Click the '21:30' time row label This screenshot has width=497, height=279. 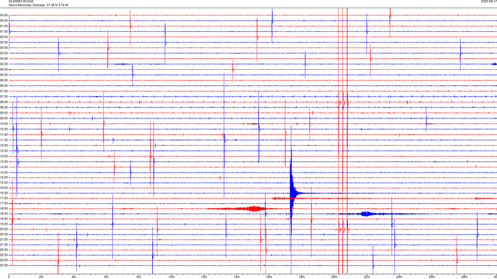4,244
